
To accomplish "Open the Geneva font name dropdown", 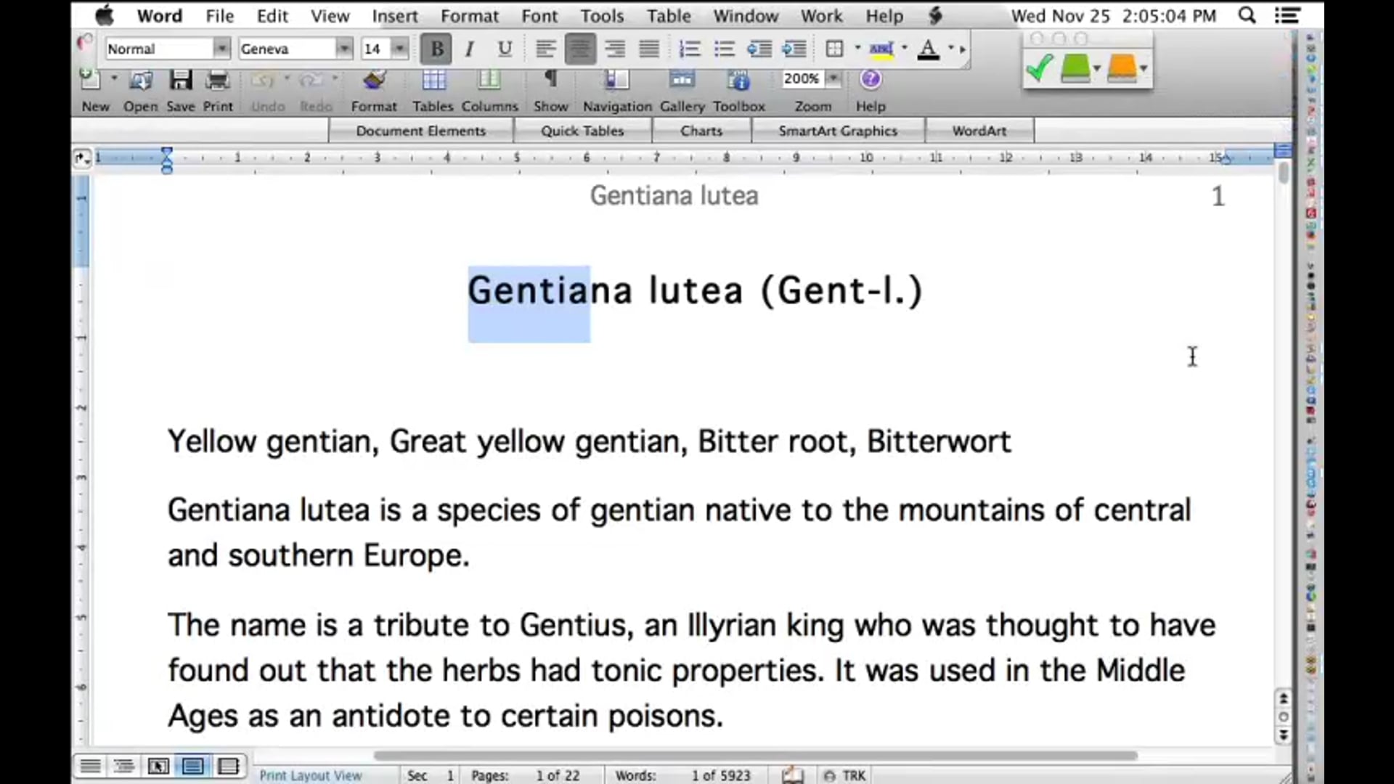I will tap(343, 49).
